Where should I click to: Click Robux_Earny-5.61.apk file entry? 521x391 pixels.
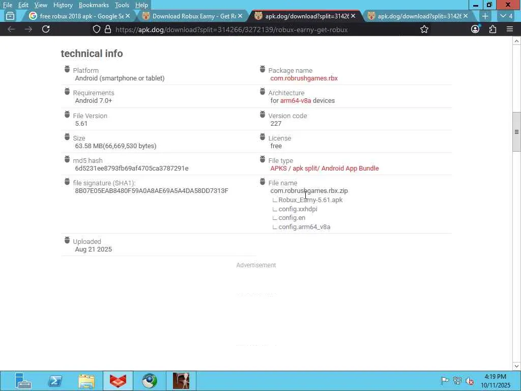pos(310,200)
